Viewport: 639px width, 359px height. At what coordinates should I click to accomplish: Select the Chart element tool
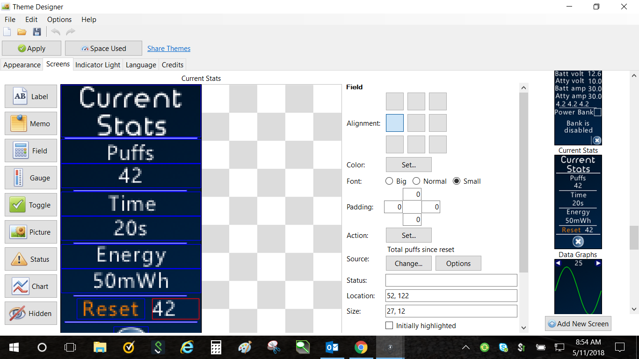[31, 287]
